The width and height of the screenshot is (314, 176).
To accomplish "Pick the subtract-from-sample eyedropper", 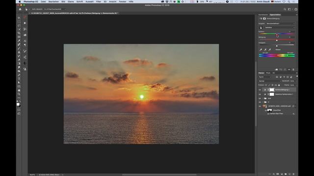I will tap(269, 49).
